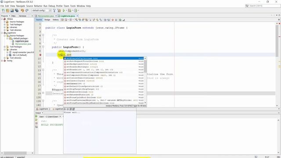
Task: Click the Projects panel horizontal scrollbar
Action: tap(15, 153)
